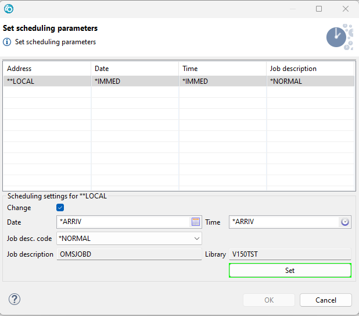Click into the Time *ARRIV field
This screenshot has width=359, height=316.
[x=283, y=222]
